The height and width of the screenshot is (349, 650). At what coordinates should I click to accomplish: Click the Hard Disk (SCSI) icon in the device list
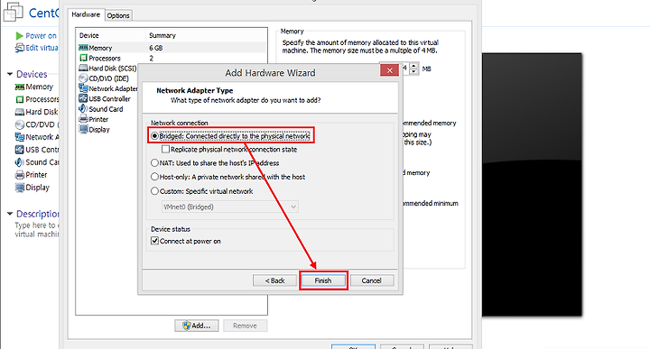tap(83, 68)
